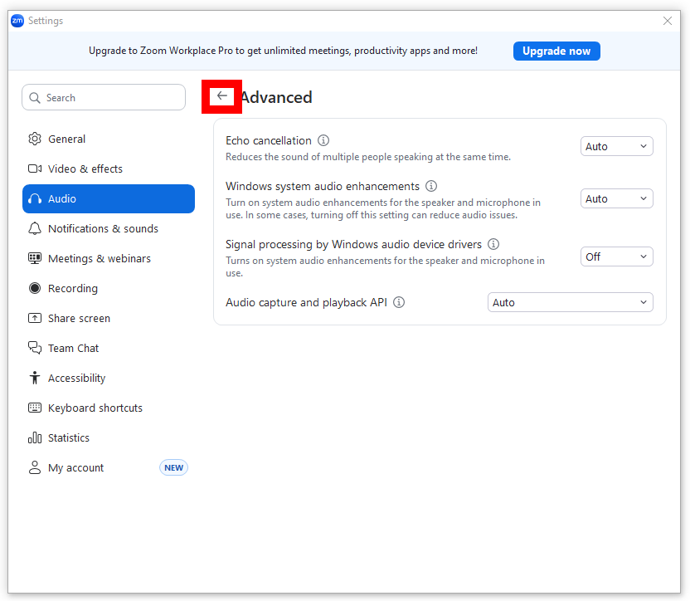Open the Echo cancellation dropdown
The width and height of the screenshot is (690, 601).
(616, 145)
